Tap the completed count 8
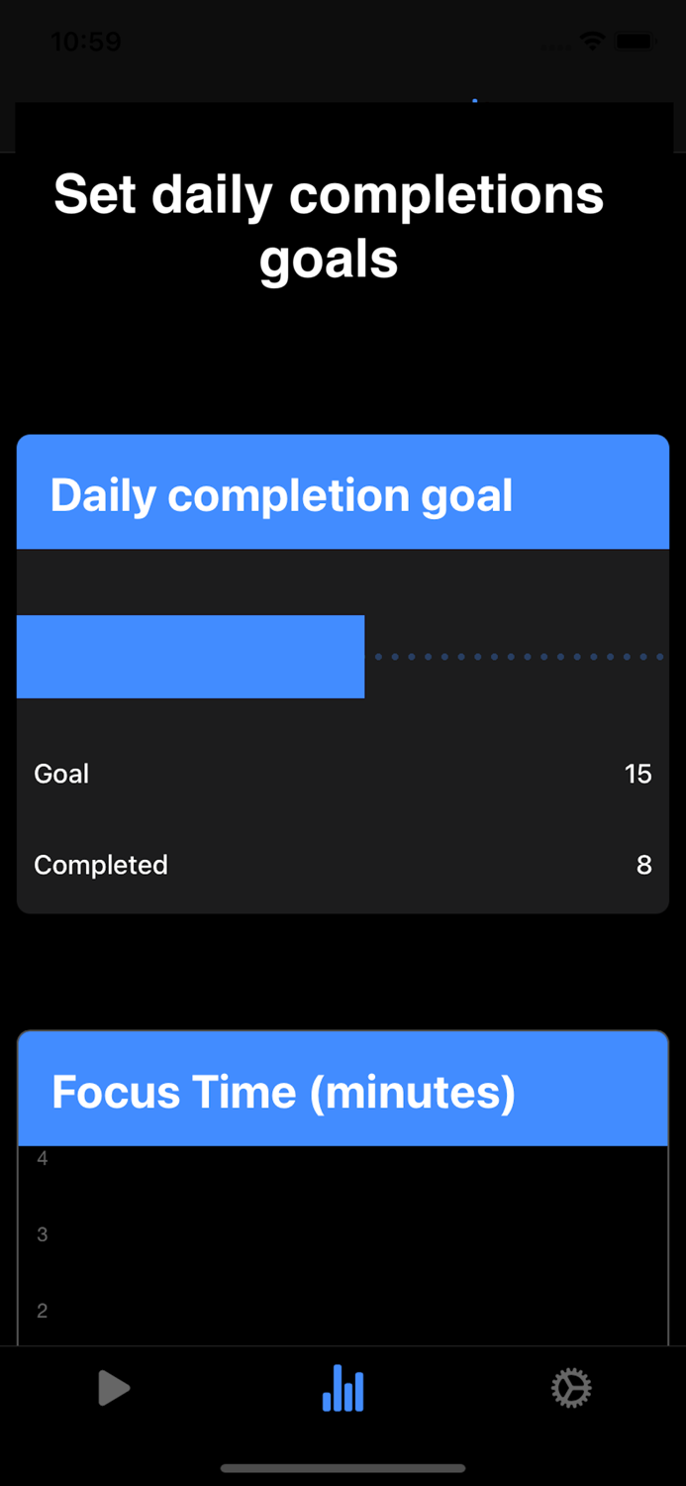Screen dimensions: 686x1486 coord(643,865)
